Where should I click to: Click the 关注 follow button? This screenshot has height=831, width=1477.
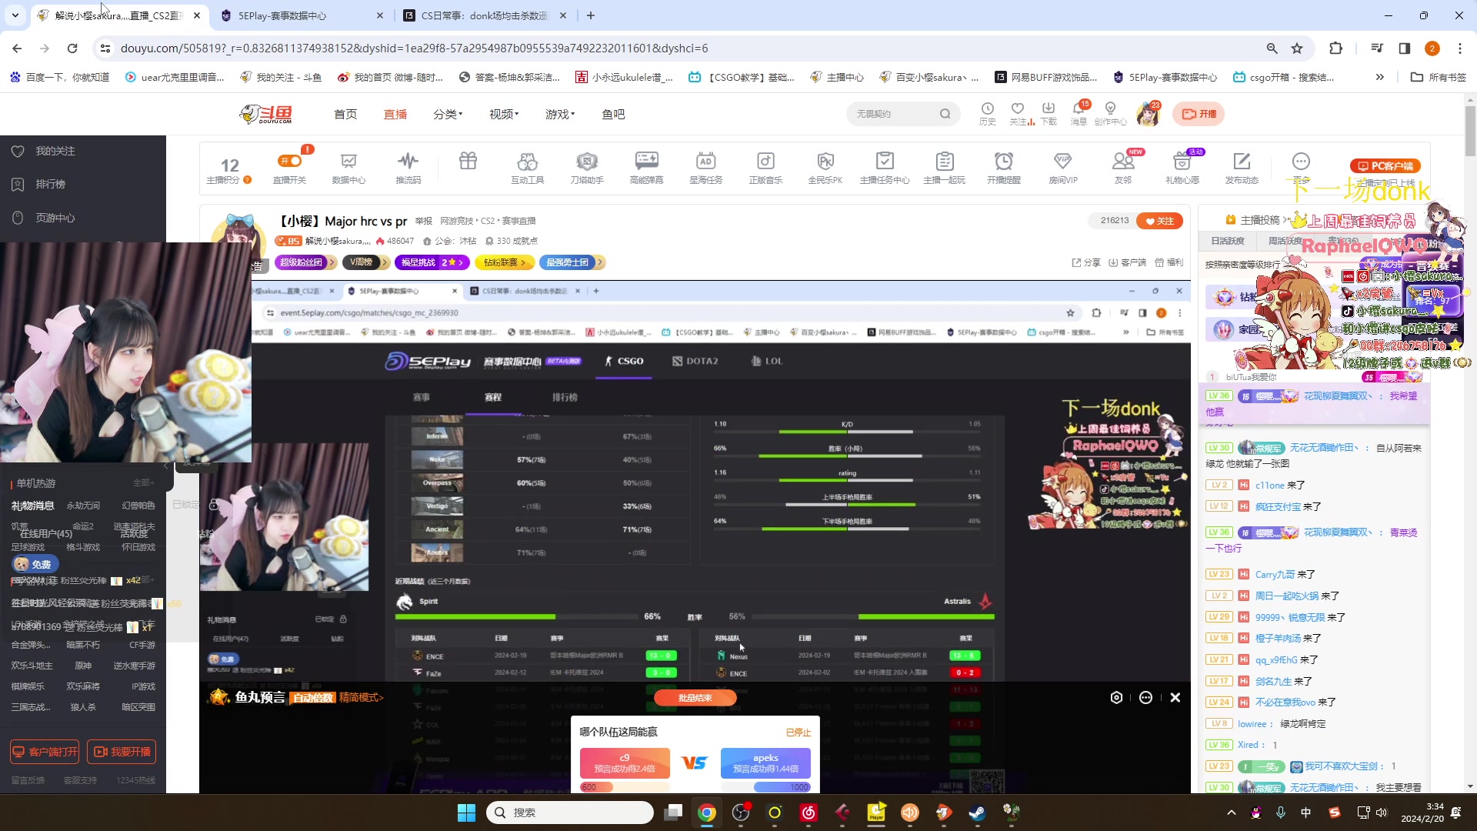1159,221
